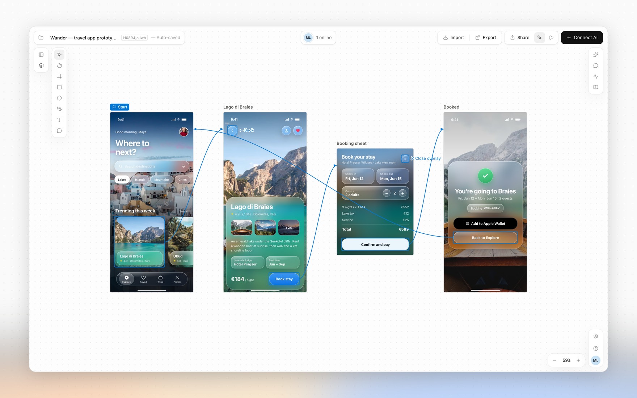The image size is (637, 398).
Task: Click the +24 photos thumbnail
Action: coord(288,228)
